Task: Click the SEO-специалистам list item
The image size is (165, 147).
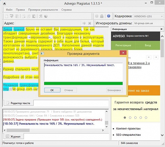Action: pos(128,135)
